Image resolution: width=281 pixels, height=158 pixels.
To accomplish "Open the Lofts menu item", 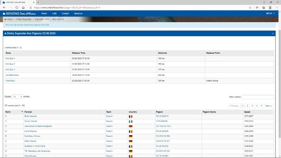I will [54, 14].
